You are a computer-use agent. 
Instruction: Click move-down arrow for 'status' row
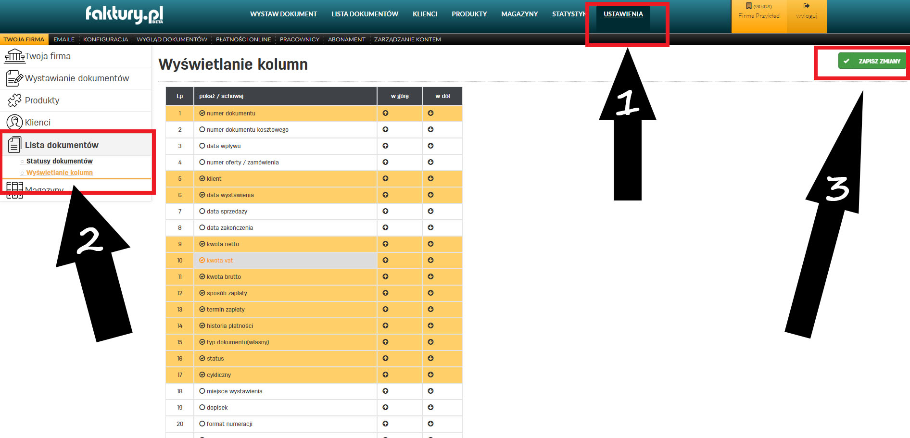click(430, 359)
